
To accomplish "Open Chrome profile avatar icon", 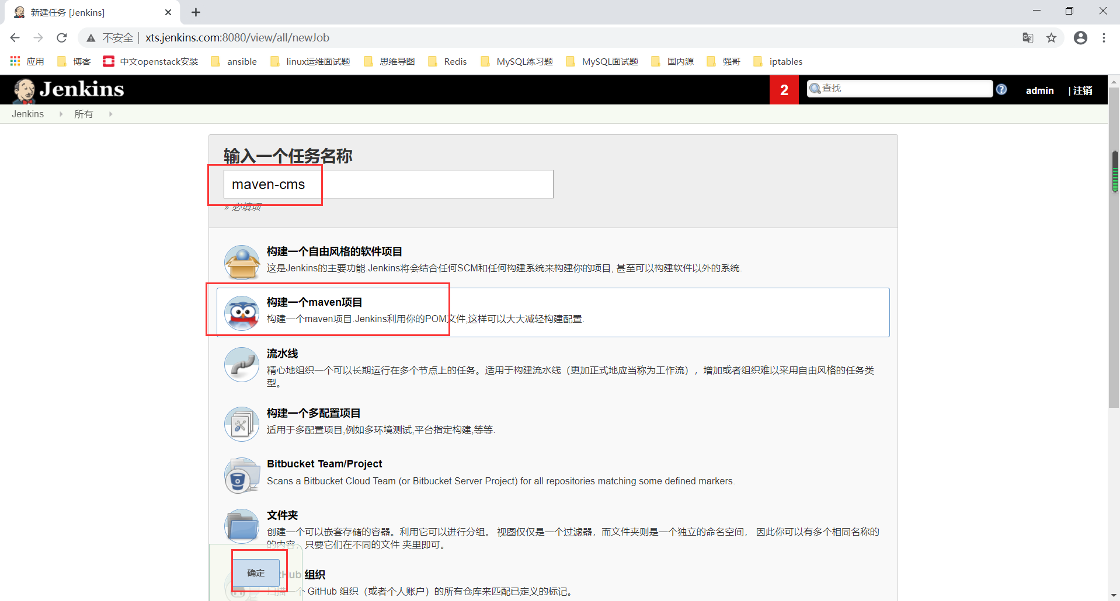I will [1080, 38].
